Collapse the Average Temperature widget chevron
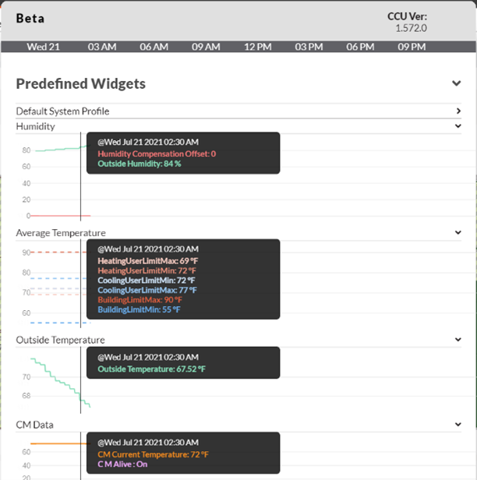 [458, 232]
